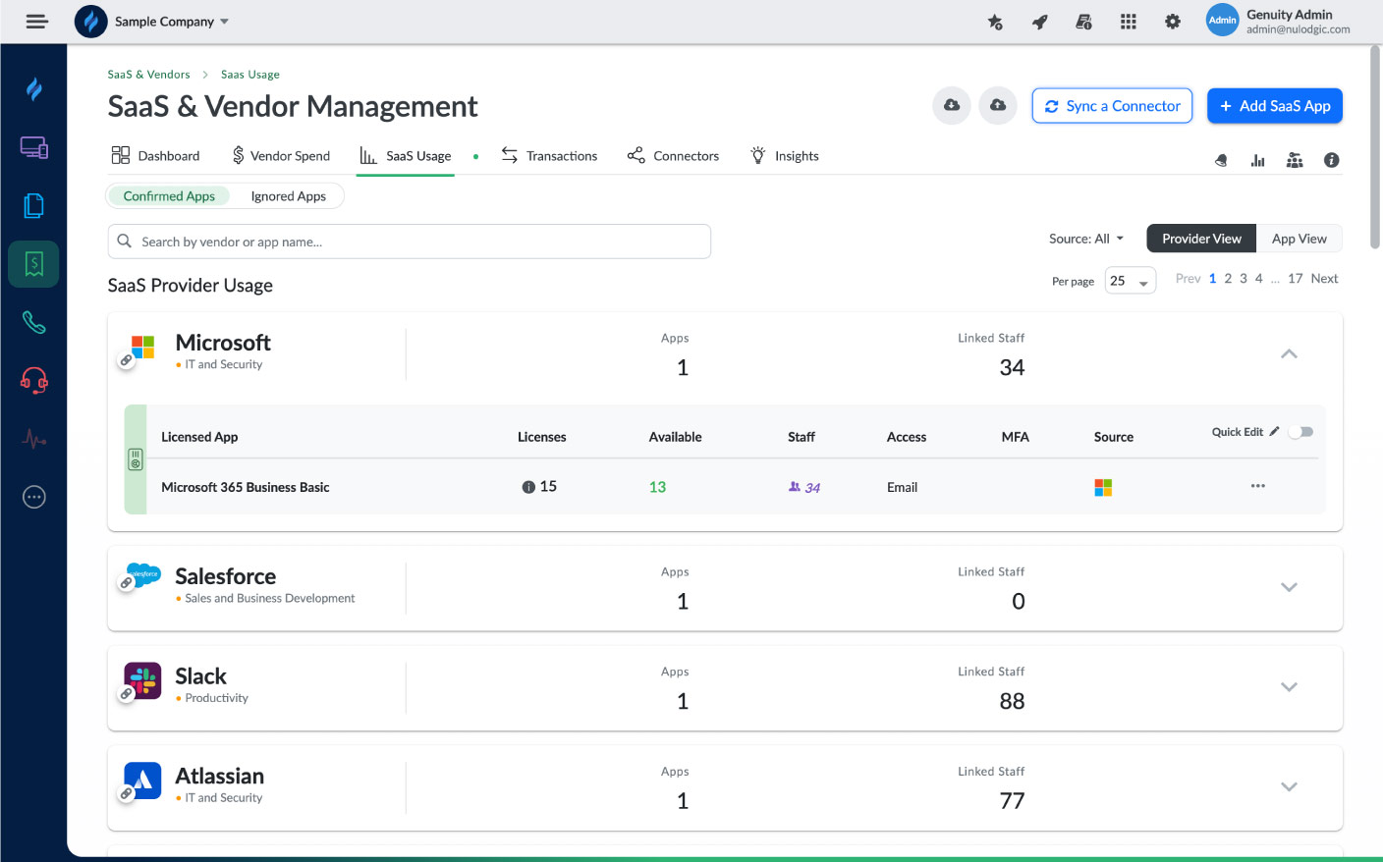
Task: Click the license info icon next to 15
Action: [528, 487]
